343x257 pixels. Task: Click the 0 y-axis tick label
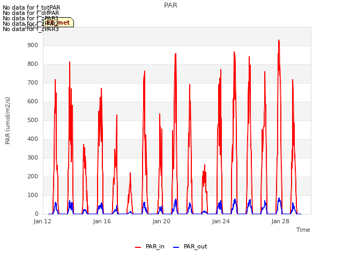(x=36, y=214)
